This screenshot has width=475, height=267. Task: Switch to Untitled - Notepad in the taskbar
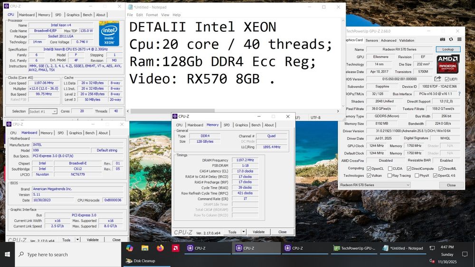pyautogui.click(x=403, y=248)
